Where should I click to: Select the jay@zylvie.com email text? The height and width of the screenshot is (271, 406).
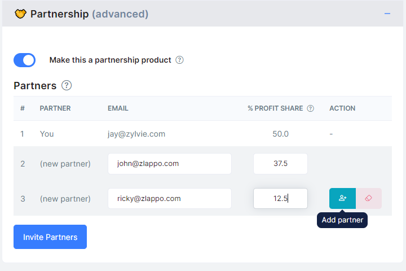pyautogui.click(x=136, y=134)
